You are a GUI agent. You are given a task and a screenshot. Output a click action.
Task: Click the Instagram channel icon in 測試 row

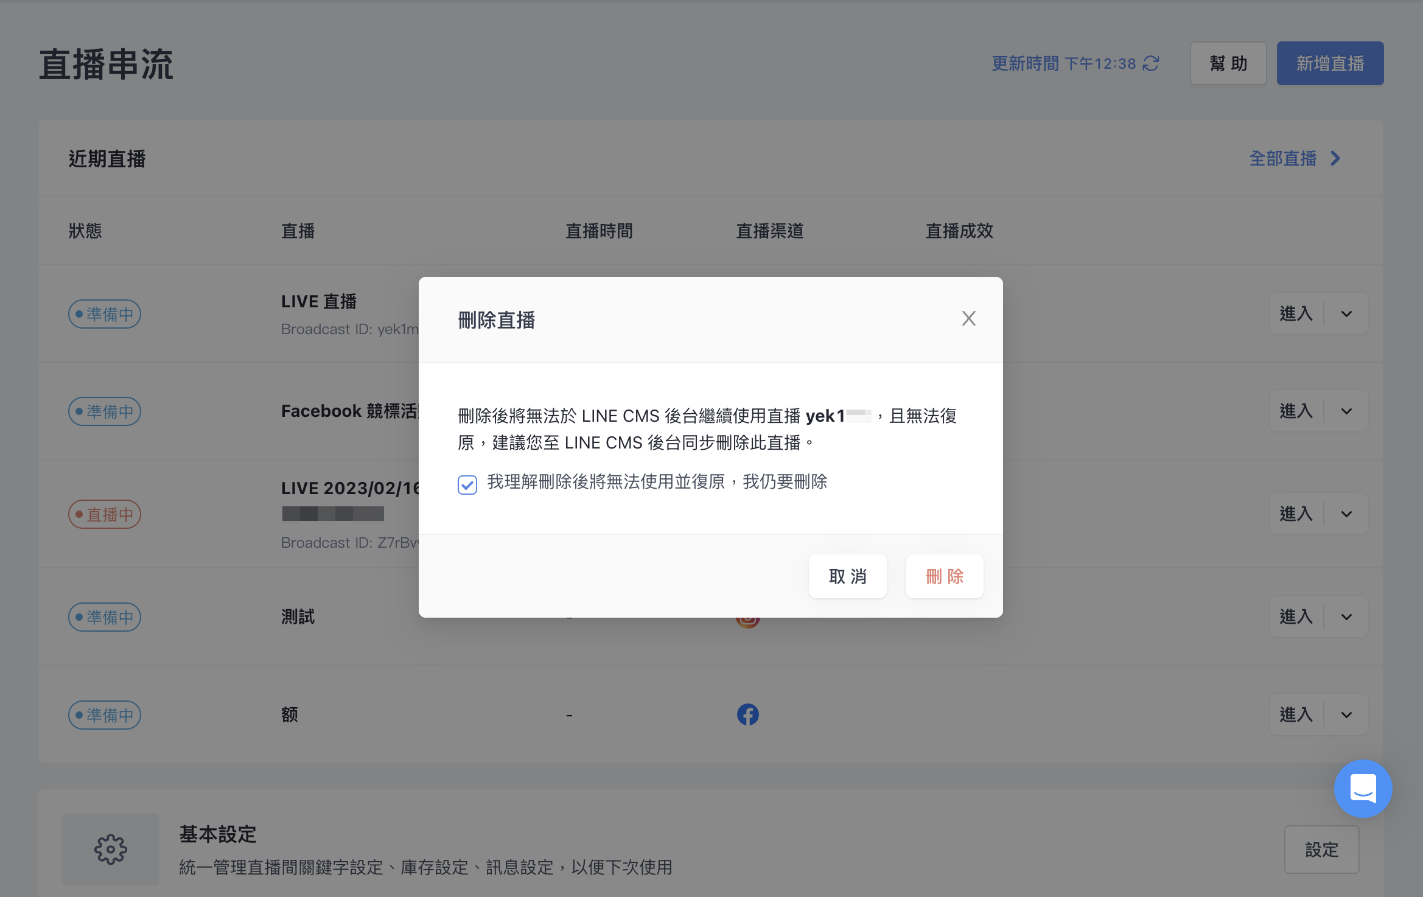[748, 622]
